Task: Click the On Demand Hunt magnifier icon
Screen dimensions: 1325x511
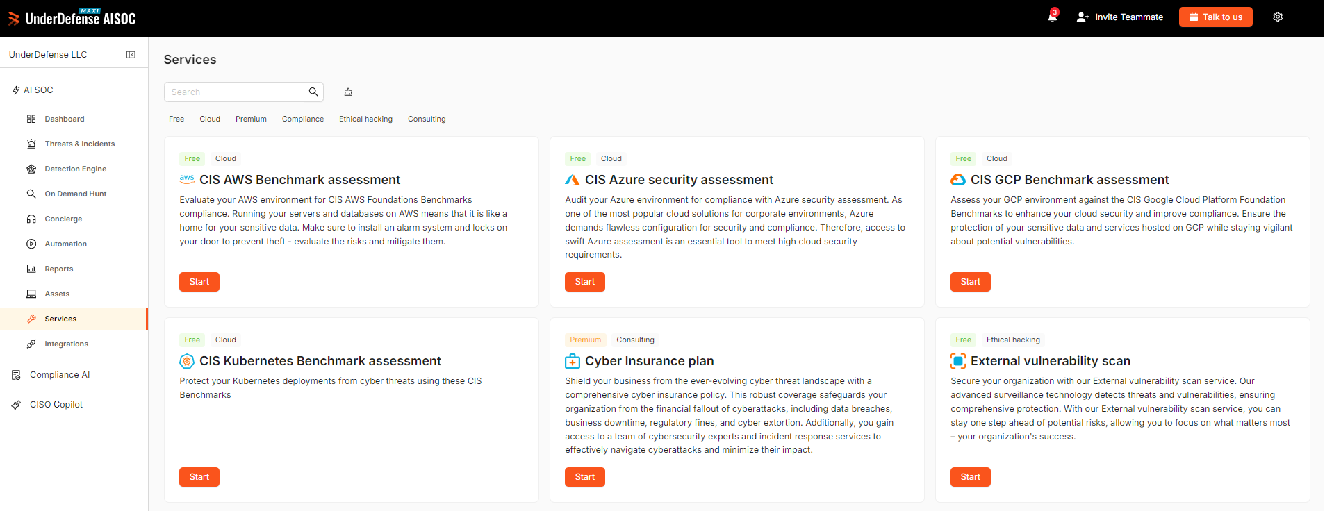Action: 31,194
